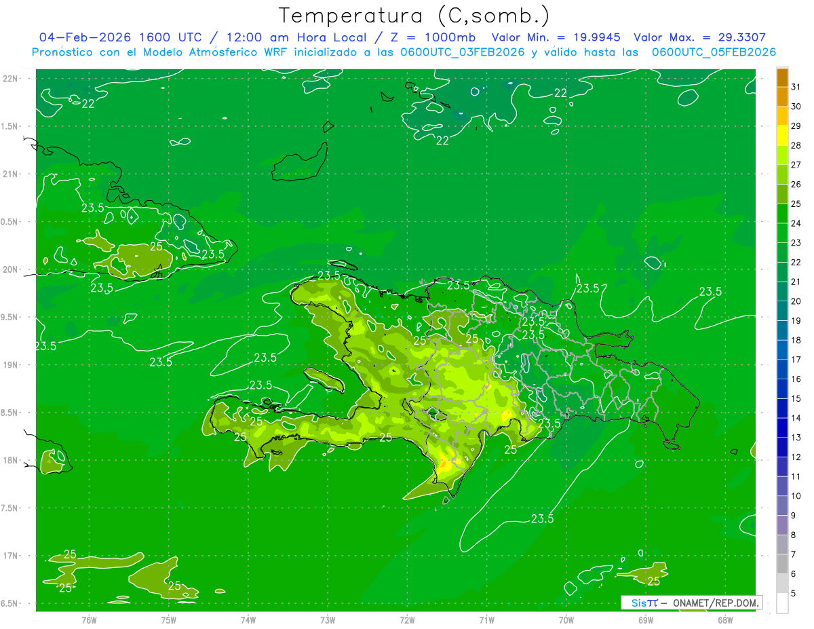
Task: Click the "18N" latitude axis label
Action: coord(10,461)
